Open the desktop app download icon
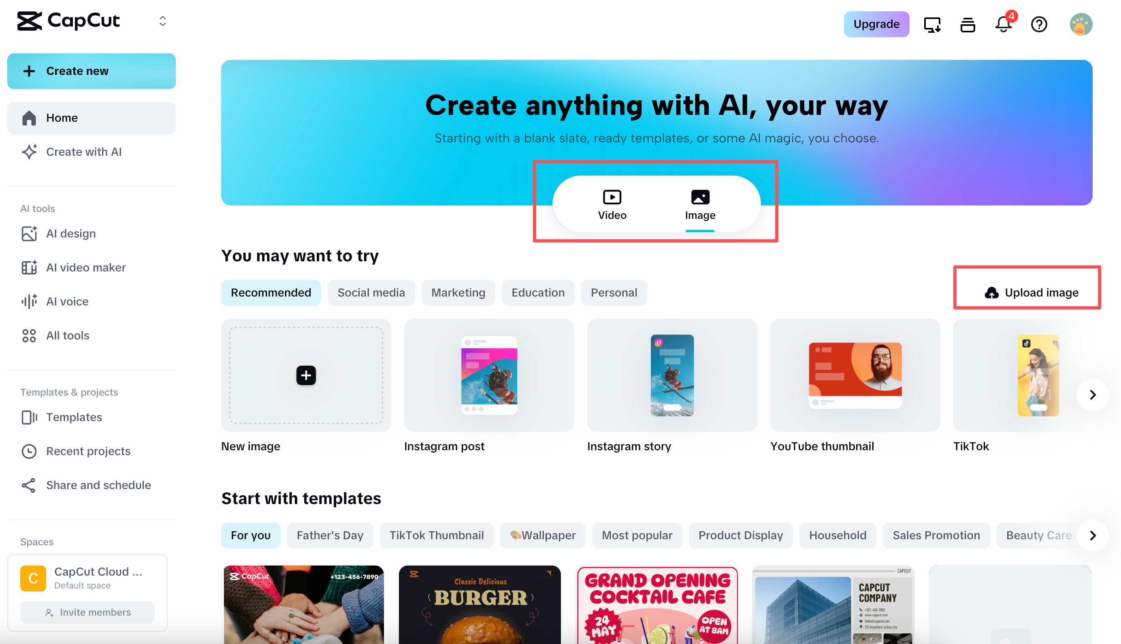 (x=931, y=24)
